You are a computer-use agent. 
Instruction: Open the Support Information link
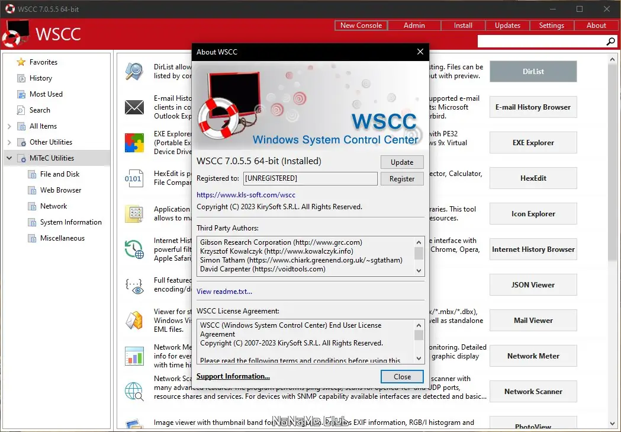(x=233, y=376)
